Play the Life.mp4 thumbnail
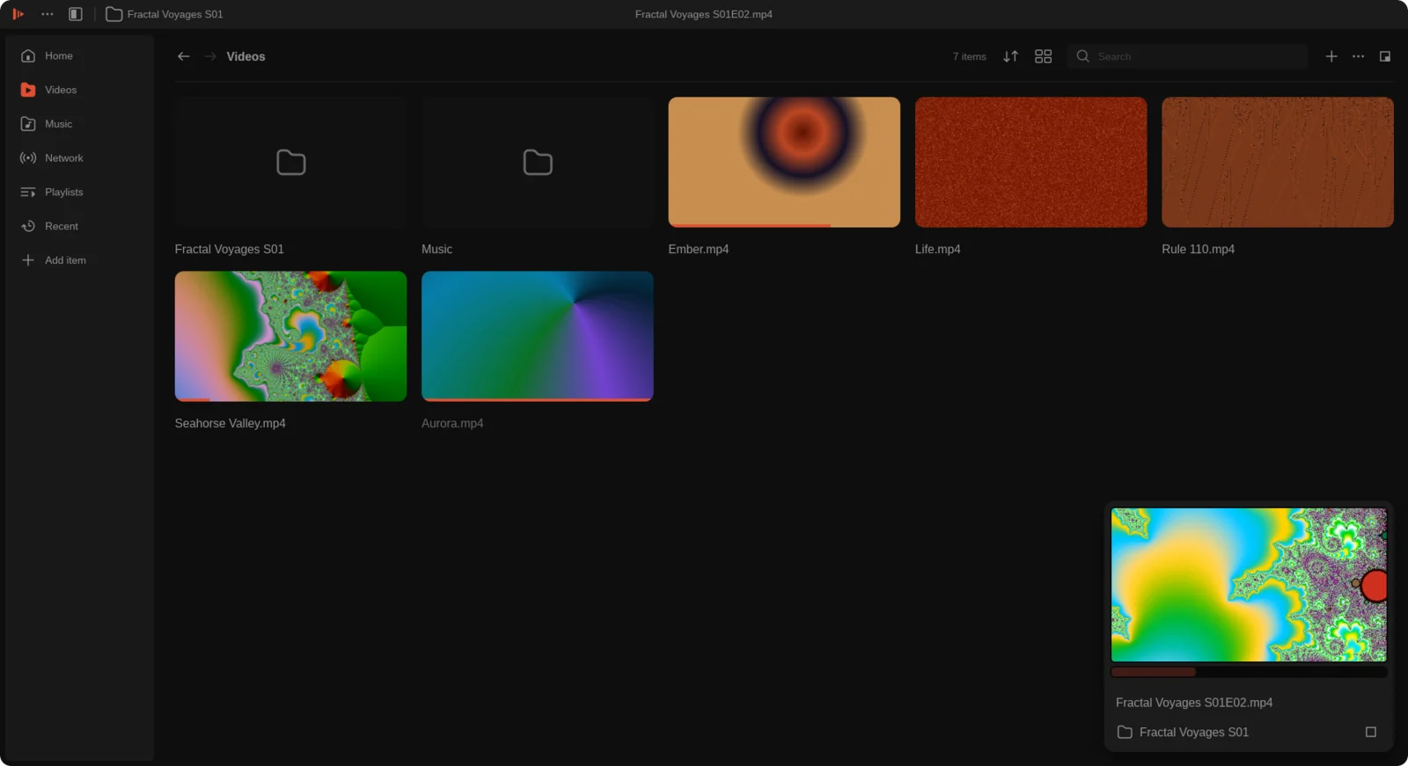Viewport: 1408px width, 766px height. pos(1030,163)
